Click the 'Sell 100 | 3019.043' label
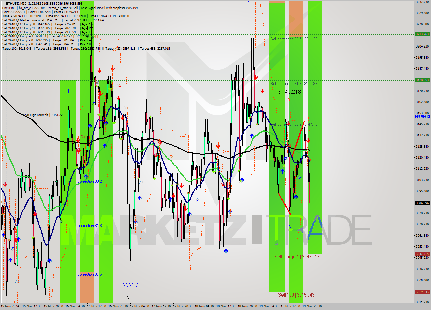431x310 pixels. 296,295
